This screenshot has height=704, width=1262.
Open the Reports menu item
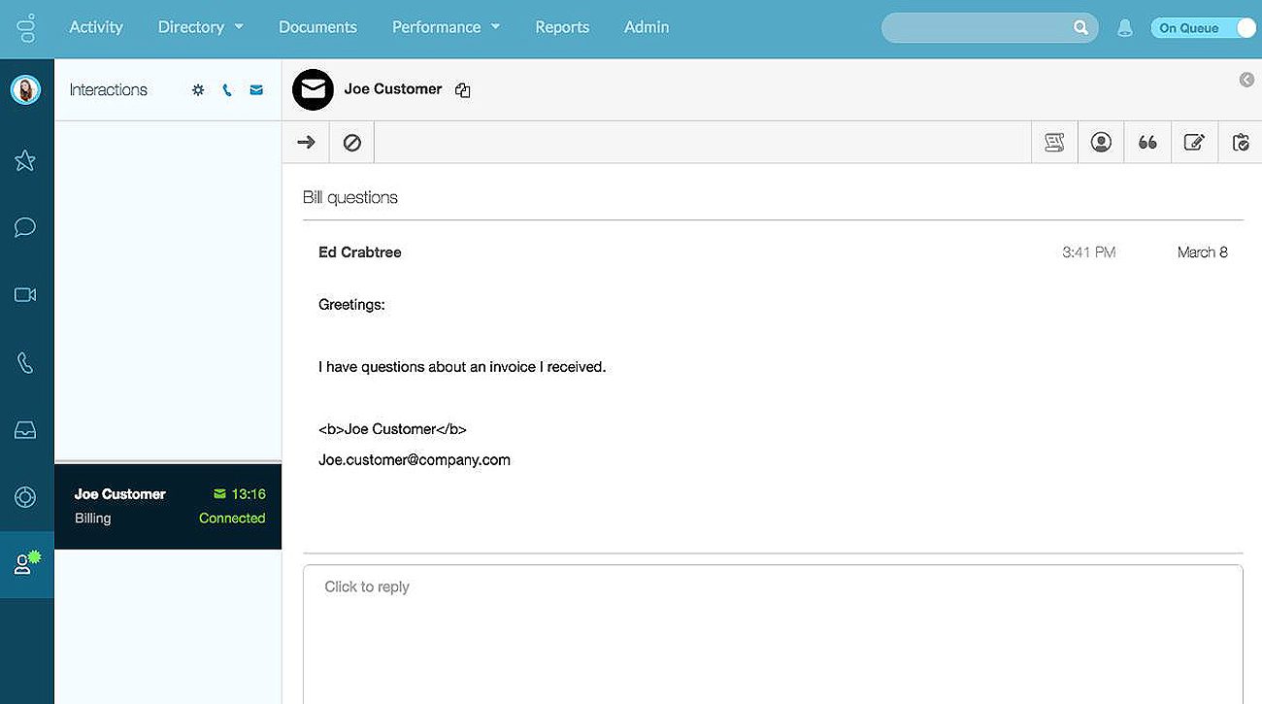(562, 27)
